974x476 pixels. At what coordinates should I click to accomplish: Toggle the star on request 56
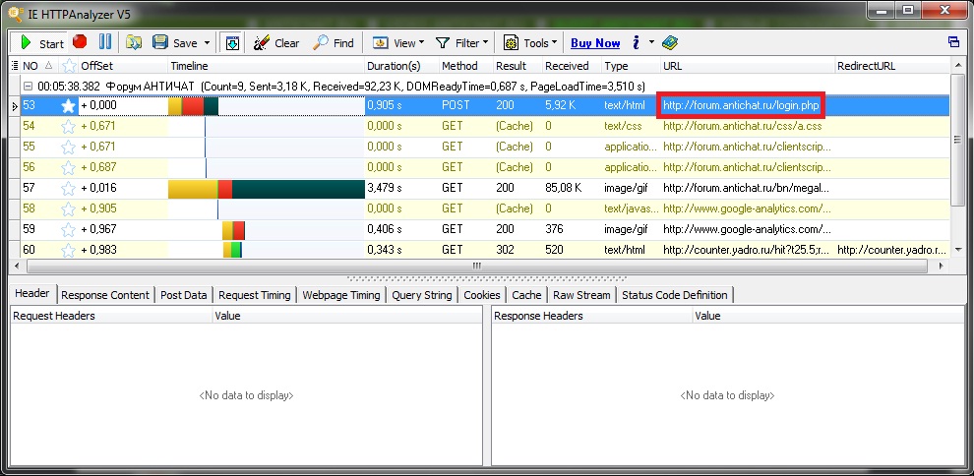(x=68, y=167)
